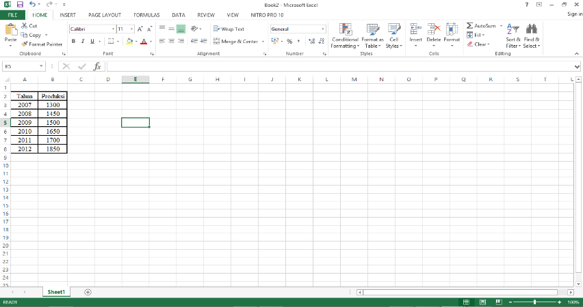This screenshot has height=307, width=583.
Task: Open Find & Select menu
Action: click(531, 35)
